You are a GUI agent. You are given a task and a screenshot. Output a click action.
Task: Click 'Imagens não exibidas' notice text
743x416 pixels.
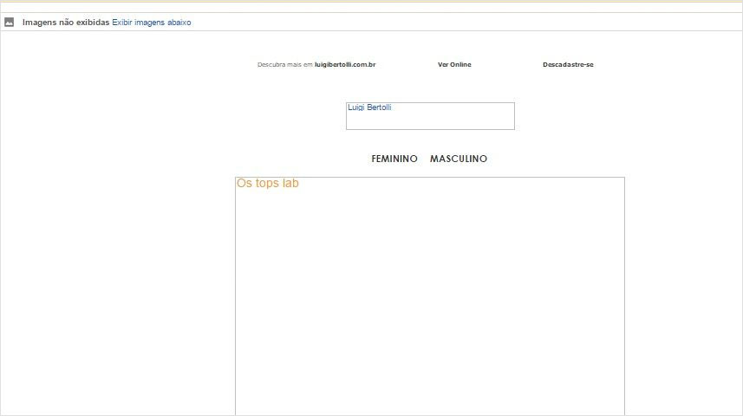[66, 23]
